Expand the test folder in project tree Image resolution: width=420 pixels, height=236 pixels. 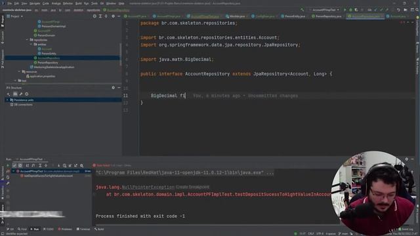(x=15, y=80)
